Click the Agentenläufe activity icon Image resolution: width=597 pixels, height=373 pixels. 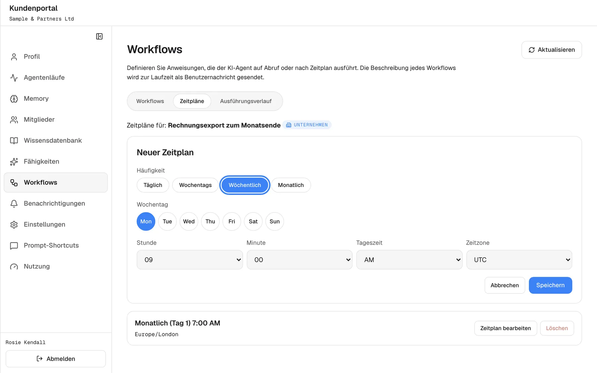click(x=14, y=78)
